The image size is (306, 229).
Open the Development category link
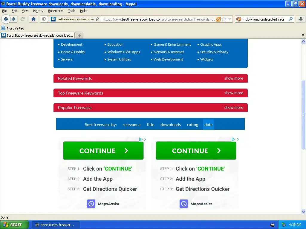[x=71, y=44]
